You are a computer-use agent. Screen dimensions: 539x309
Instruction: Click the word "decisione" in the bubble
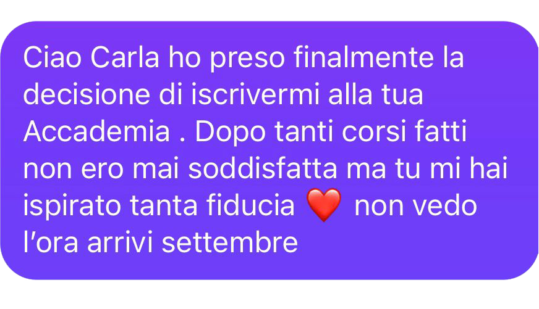87,94
